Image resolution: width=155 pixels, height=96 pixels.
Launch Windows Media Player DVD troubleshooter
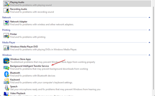point(24,47)
